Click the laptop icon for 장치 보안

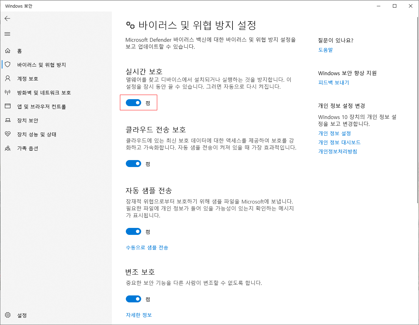click(x=8, y=120)
